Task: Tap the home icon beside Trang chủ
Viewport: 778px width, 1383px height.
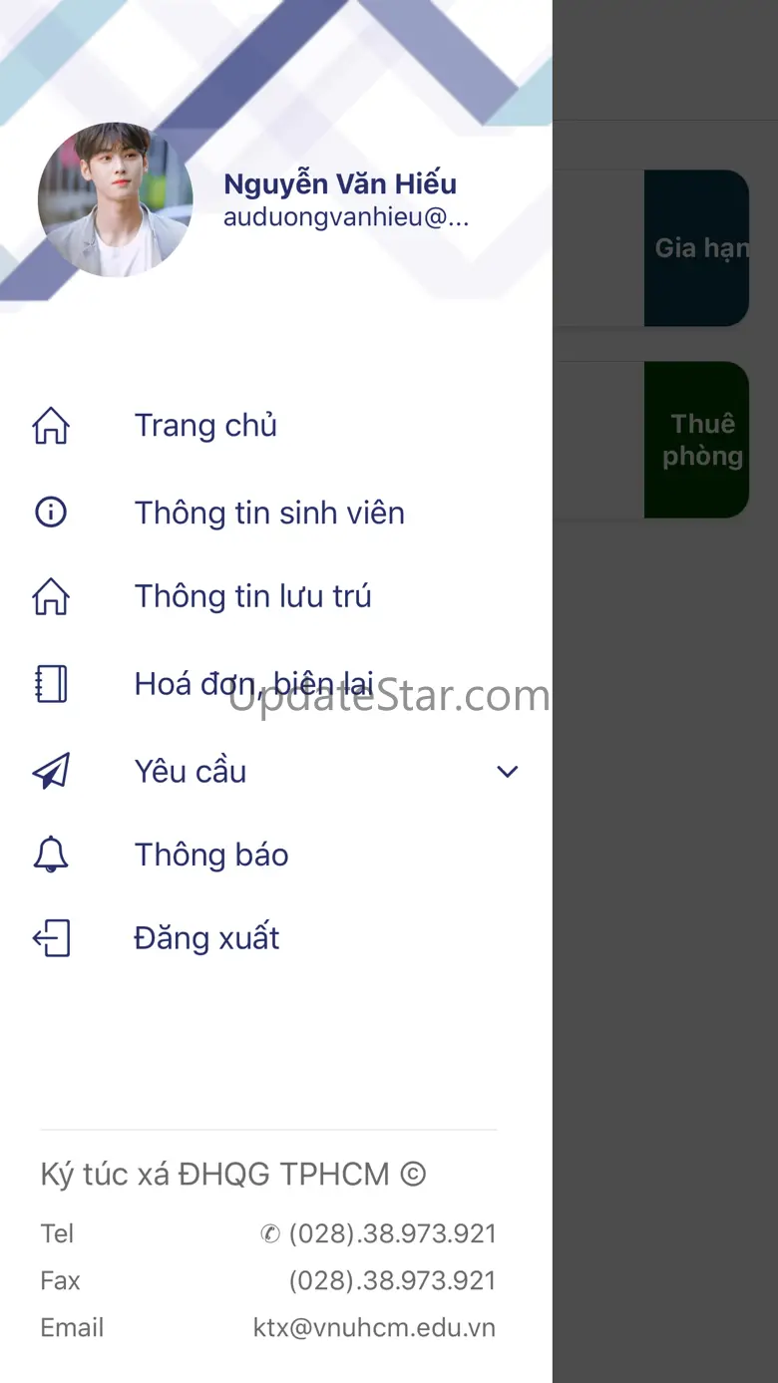Action: (x=51, y=426)
